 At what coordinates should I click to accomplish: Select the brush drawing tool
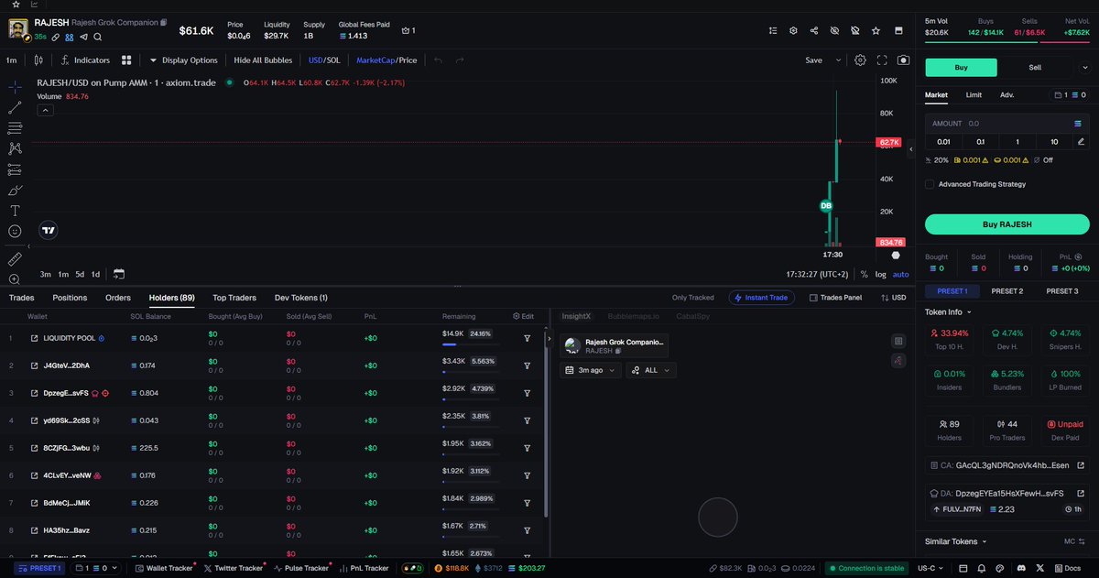point(15,191)
